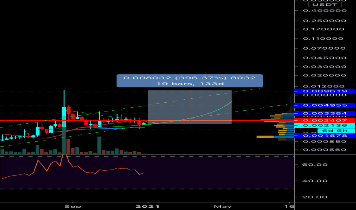Click the 0.045000 price scale value
356x210 pixels.
coord(325,58)
